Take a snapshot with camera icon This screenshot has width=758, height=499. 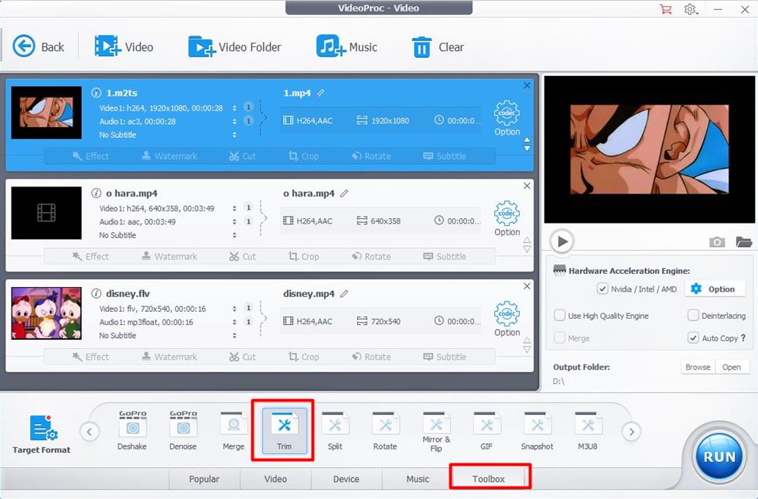[x=717, y=241]
